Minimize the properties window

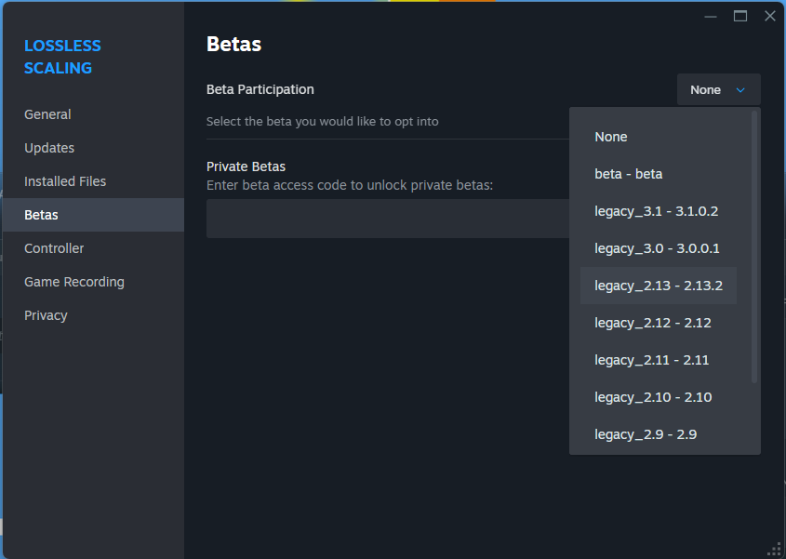[711, 17]
